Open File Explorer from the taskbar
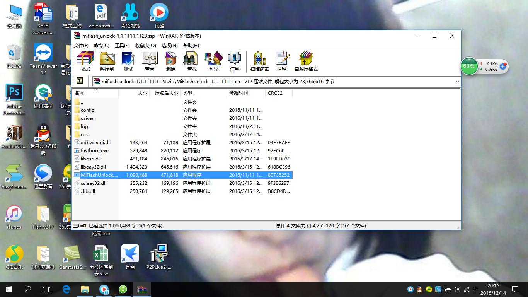The height and width of the screenshot is (297, 528). (x=85, y=289)
